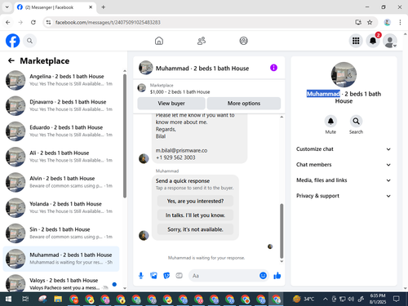This screenshot has height=306, width=408.
Task: Send a thumbs-up like
Action: pyautogui.click(x=277, y=276)
